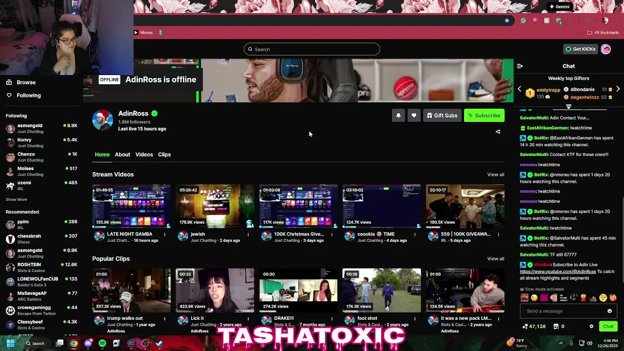
Task: Click the heart follow icon for AdinRoss
Action: 414,116
